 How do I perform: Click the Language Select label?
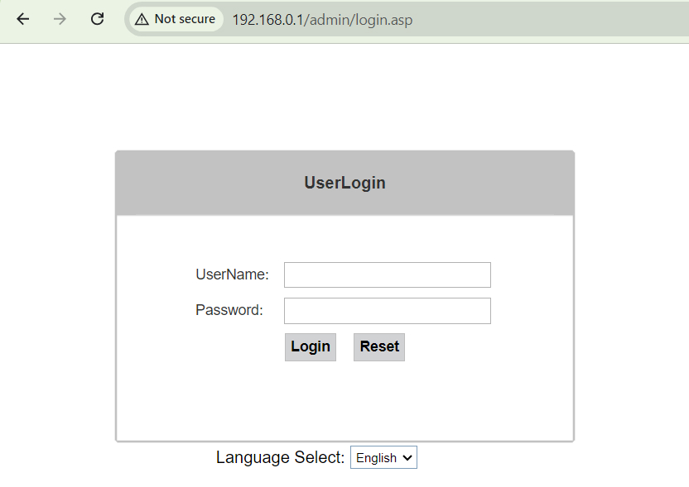tap(280, 457)
